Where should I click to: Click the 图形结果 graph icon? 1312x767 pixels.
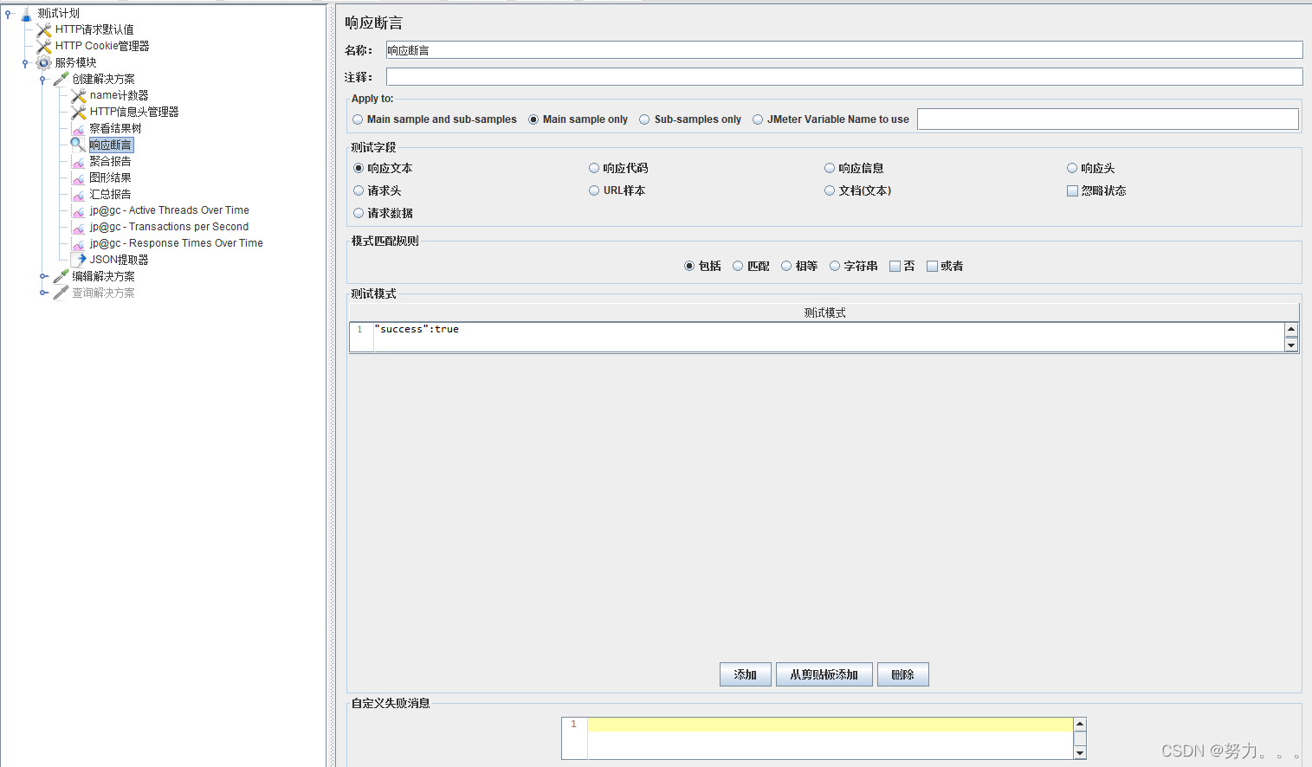coord(79,178)
